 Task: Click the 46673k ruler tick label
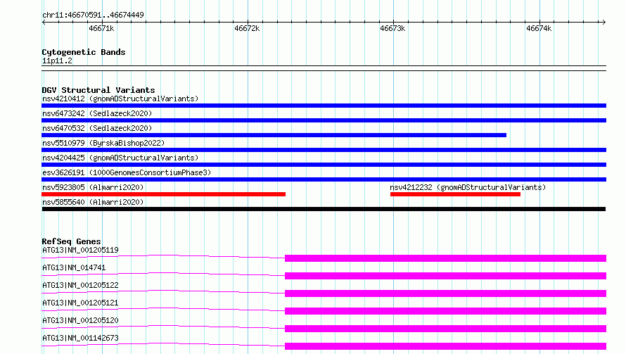(x=392, y=28)
